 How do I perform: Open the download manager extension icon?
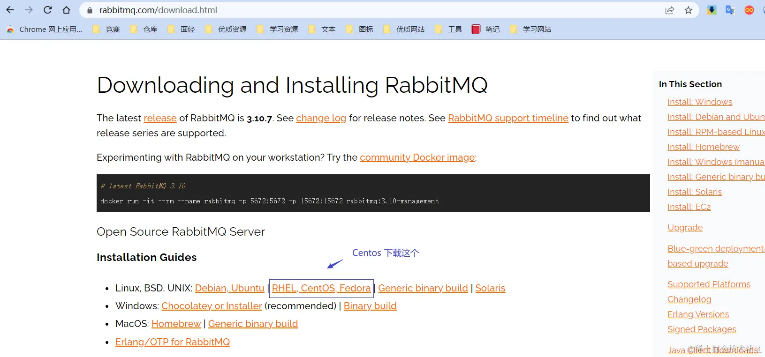712,10
